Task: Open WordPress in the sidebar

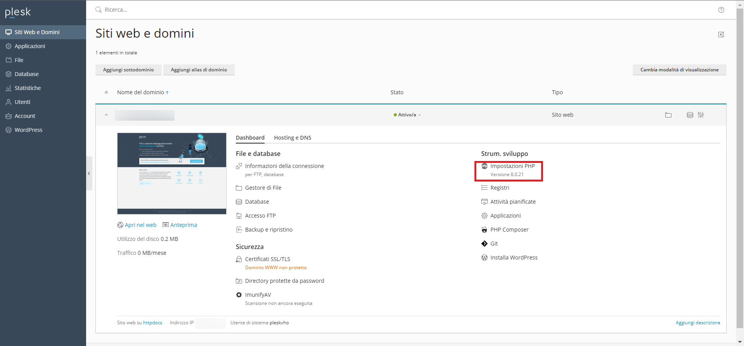Action: (43, 130)
